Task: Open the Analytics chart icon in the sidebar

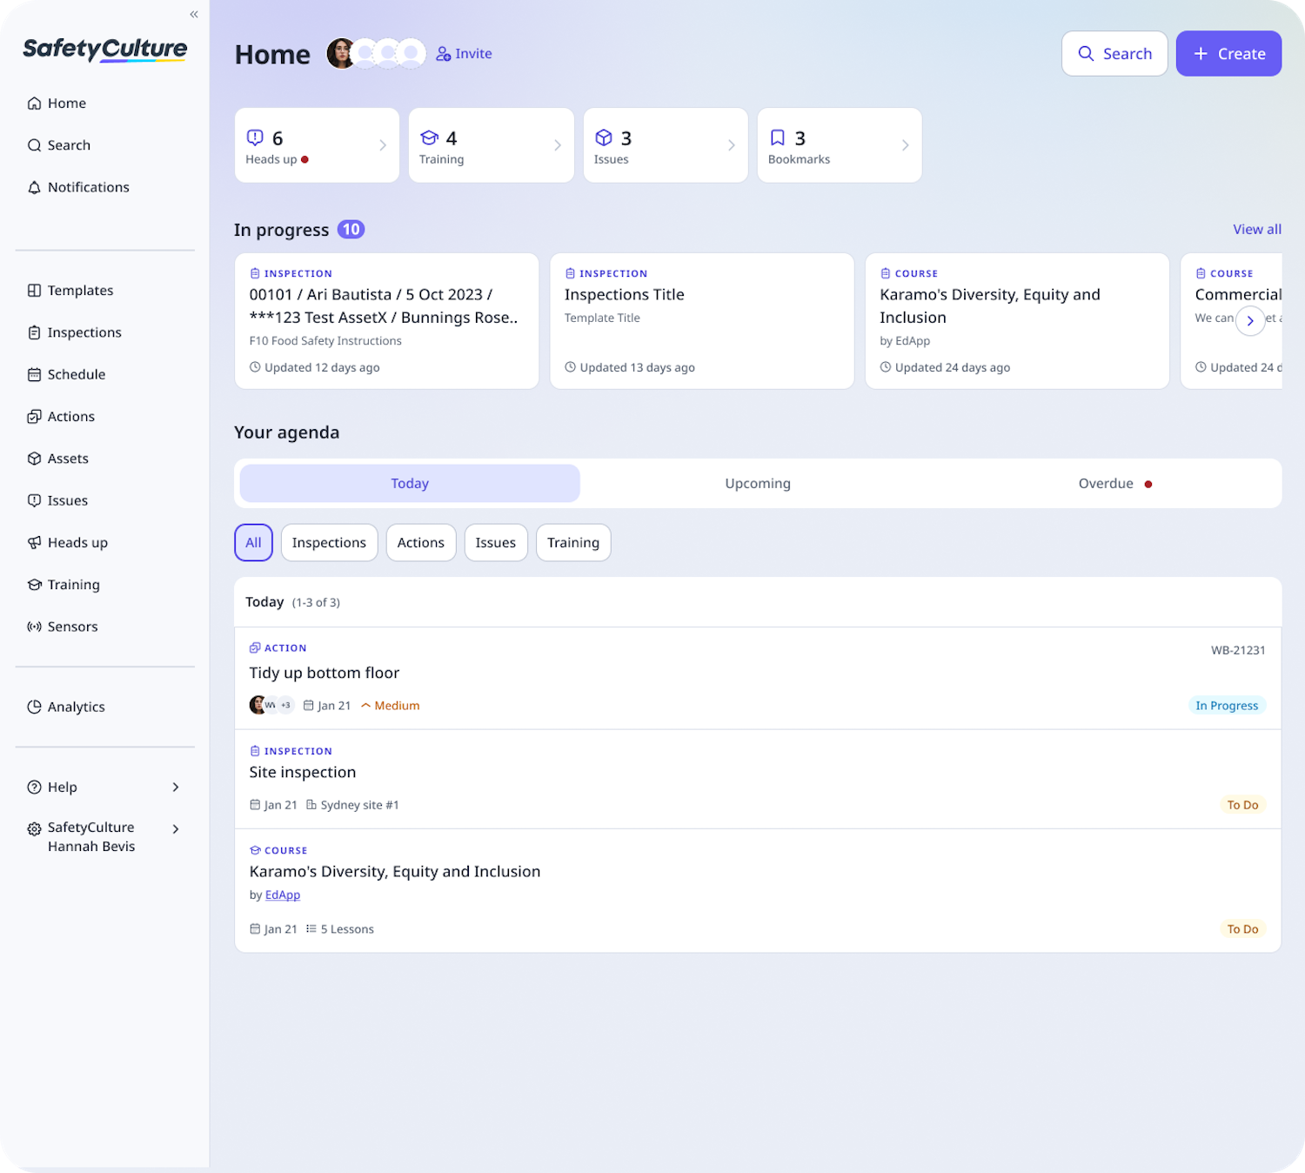Action: (34, 707)
